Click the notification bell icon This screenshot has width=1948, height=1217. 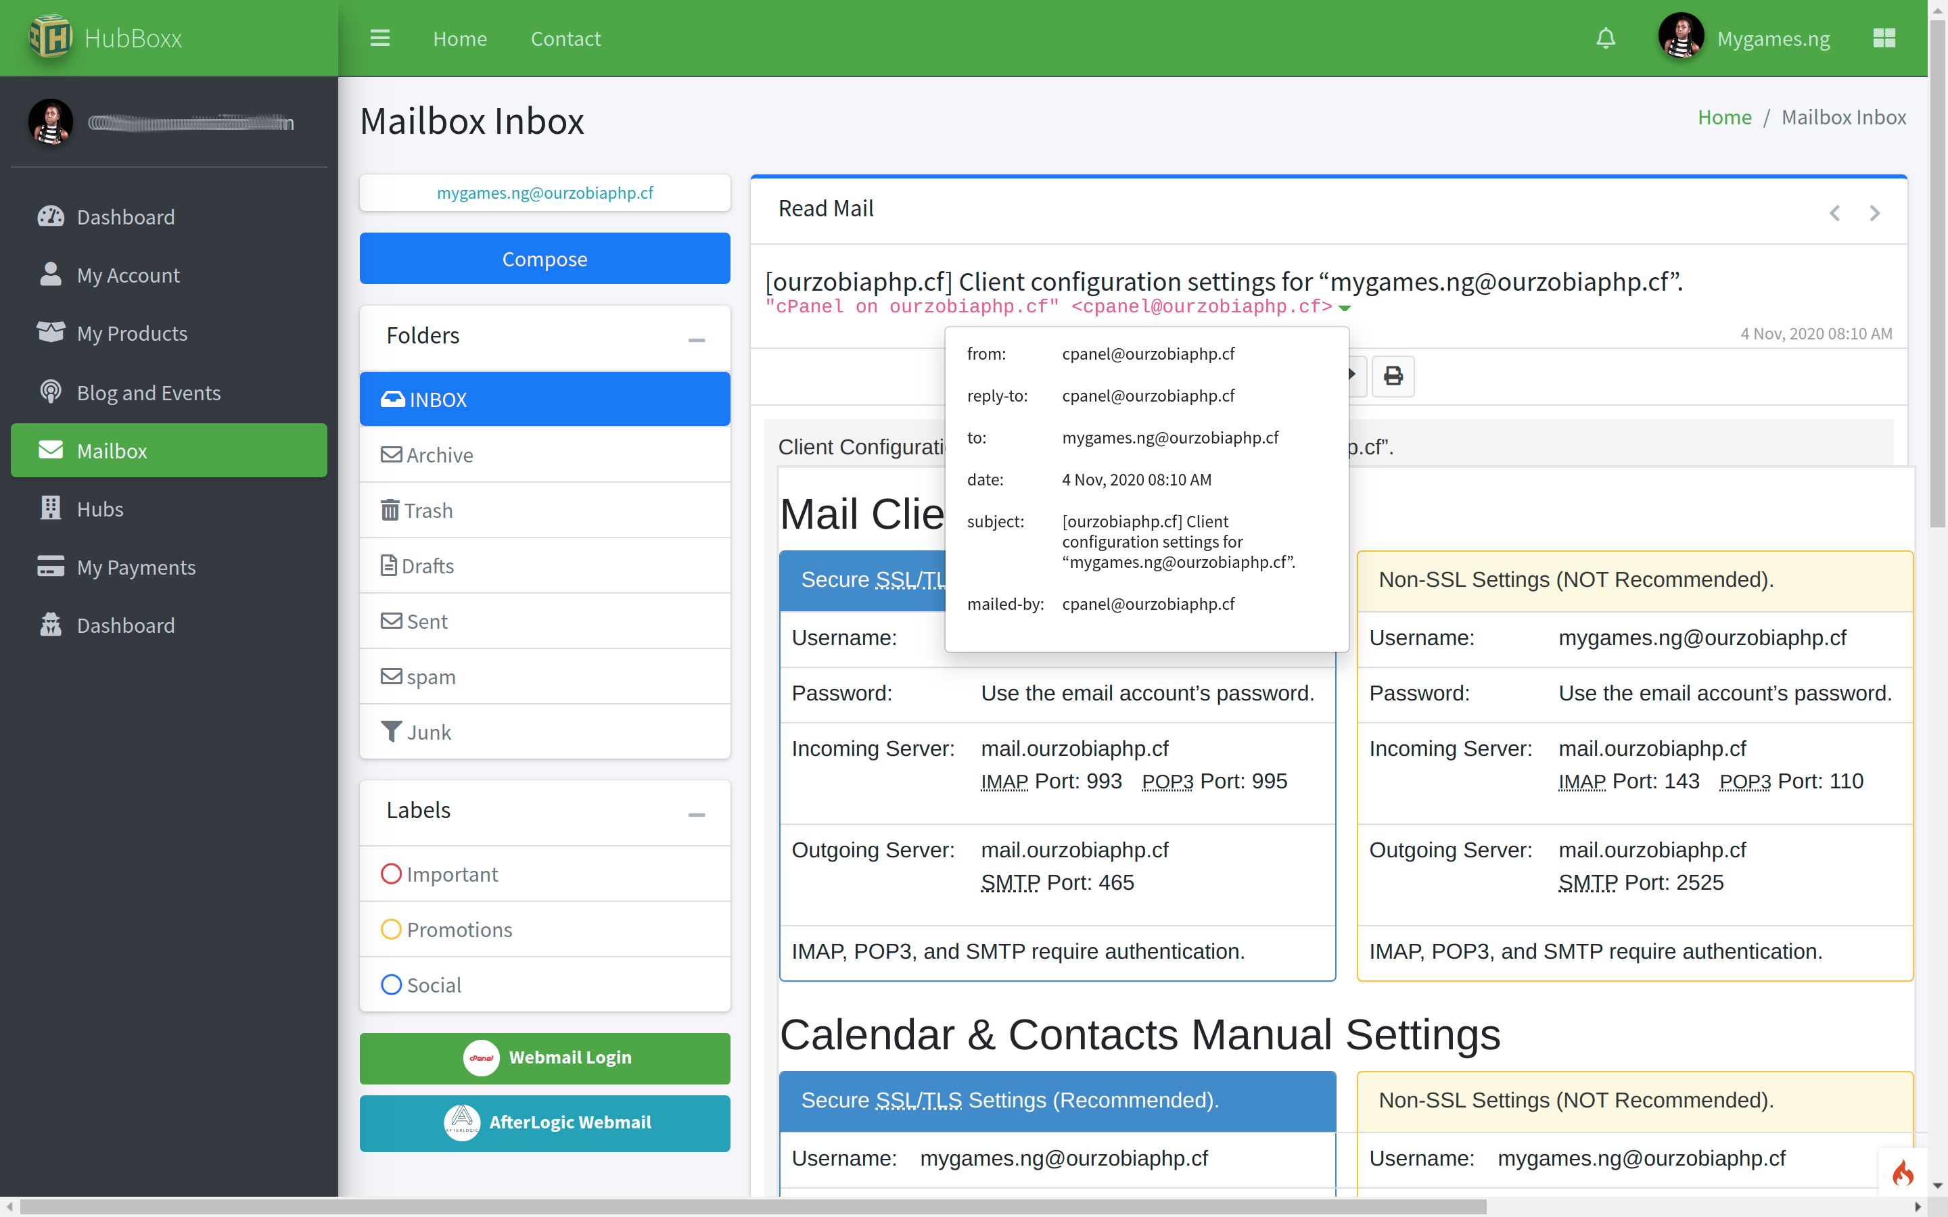[x=1605, y=38]
